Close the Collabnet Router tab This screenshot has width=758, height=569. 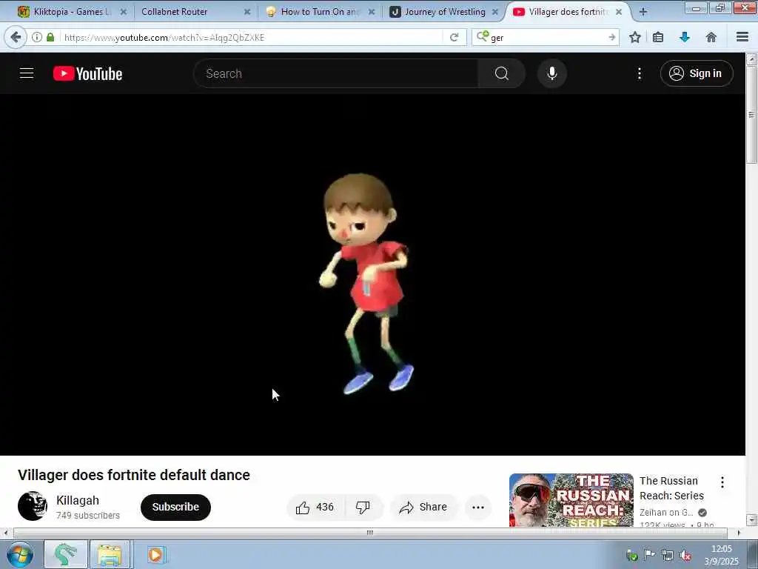coord(247,12)
